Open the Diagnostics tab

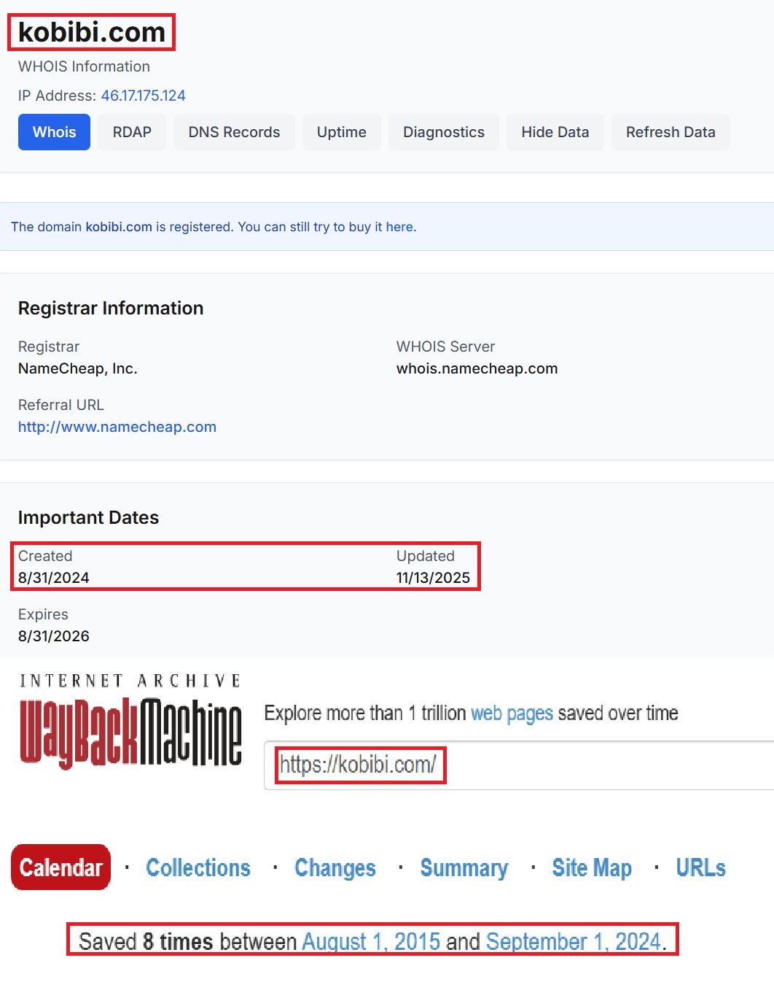[443, 132]
